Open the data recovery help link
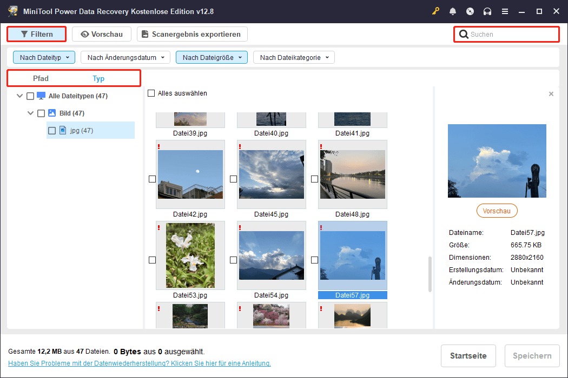Screen dimensions: 568x378 point(139,363)
